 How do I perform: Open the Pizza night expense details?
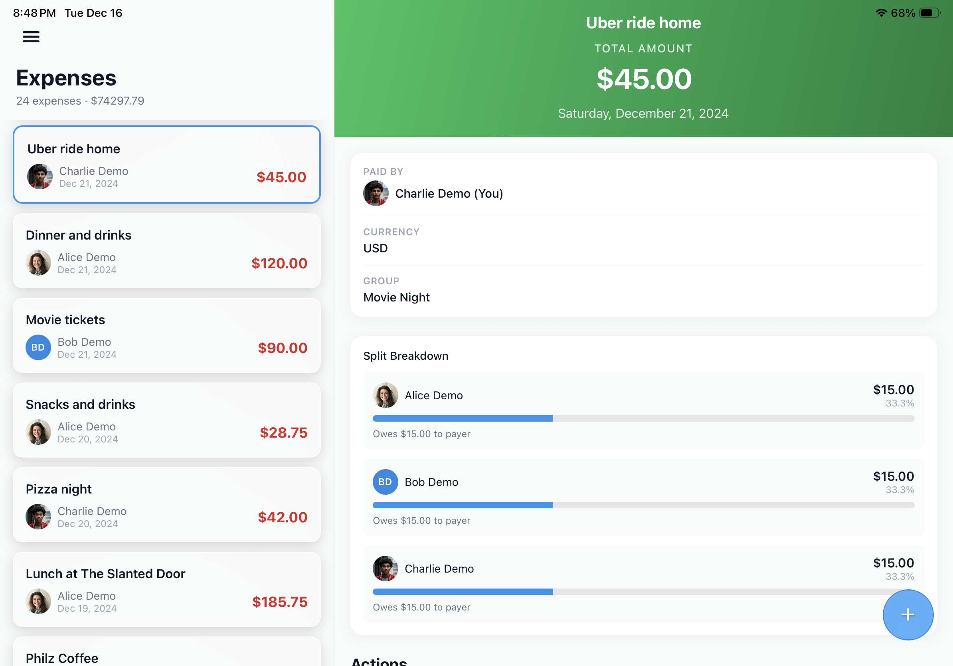click(x=166, y=505)
